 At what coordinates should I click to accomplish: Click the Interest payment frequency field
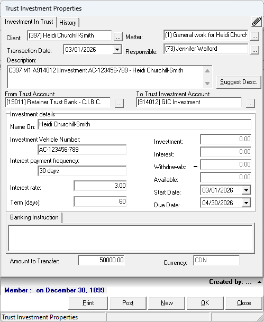pos(82,171)
